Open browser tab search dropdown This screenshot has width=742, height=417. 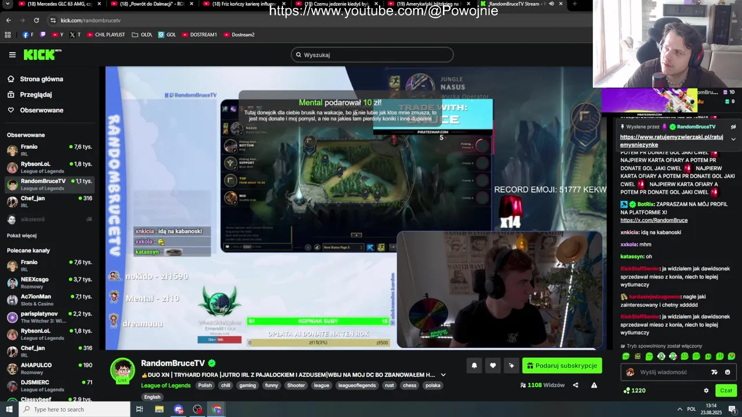click(x=6, y=3)
